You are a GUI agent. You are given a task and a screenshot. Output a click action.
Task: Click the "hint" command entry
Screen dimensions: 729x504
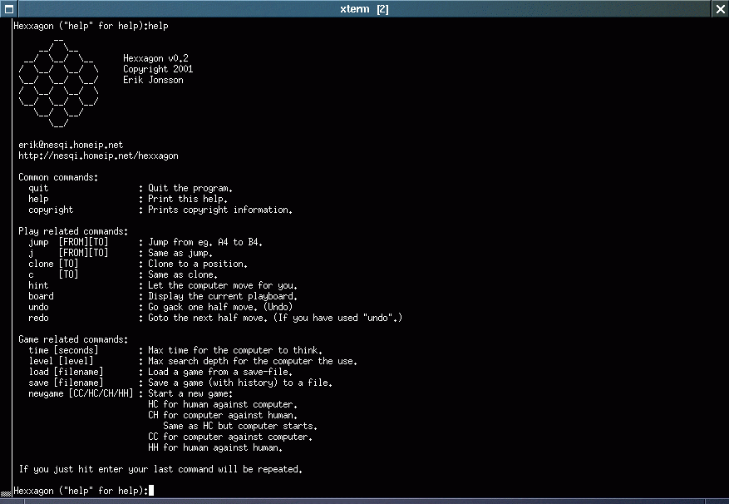click(38, 285)
